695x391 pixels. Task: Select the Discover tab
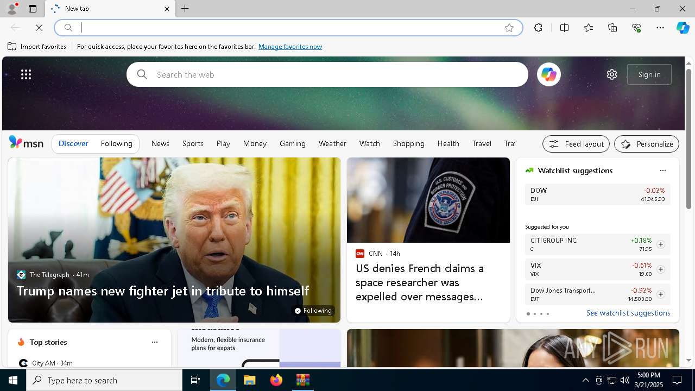coord(73,143)
